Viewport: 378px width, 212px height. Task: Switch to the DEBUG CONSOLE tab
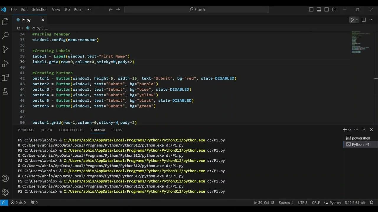click(x=71, y=130)
